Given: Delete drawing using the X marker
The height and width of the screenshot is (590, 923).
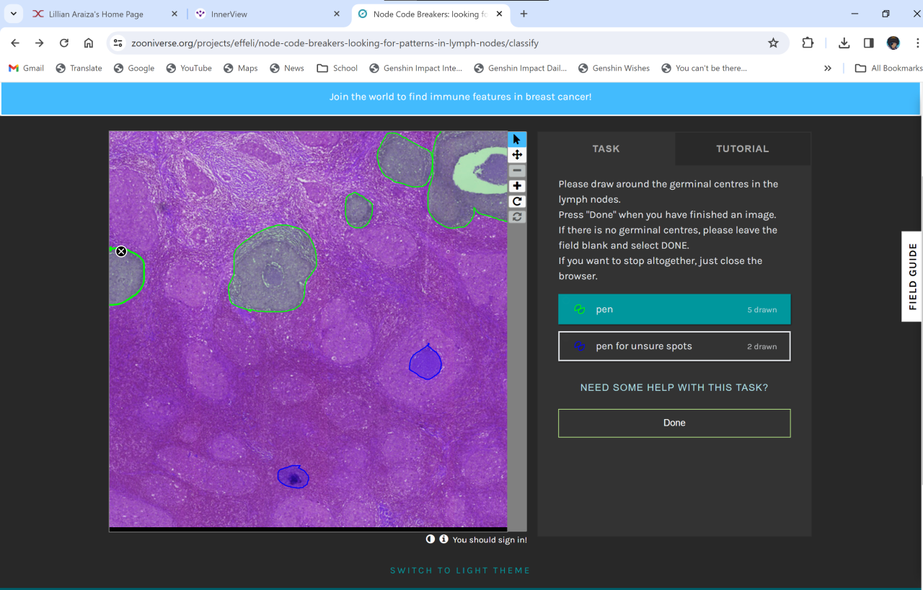Looking at the screenshot, I should click(x=121, y=251).
